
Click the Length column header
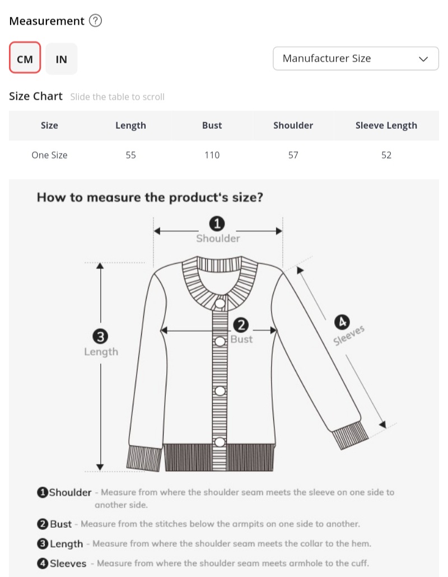130,125
